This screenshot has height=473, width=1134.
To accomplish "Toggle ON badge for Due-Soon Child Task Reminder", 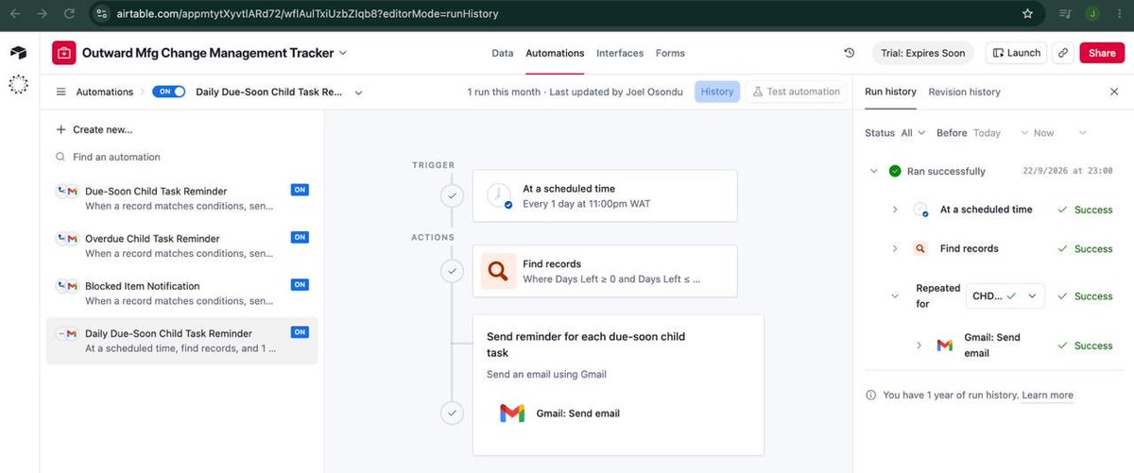I will click(x=300, y=190).
